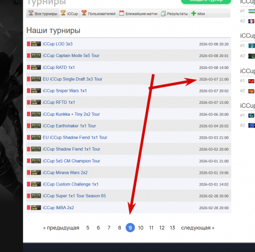255x252 pixels.
Task: Open the Результаты tab
Action: 175,13
